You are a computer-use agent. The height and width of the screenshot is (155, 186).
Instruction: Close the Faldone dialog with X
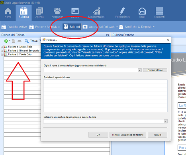click(168, 40)
